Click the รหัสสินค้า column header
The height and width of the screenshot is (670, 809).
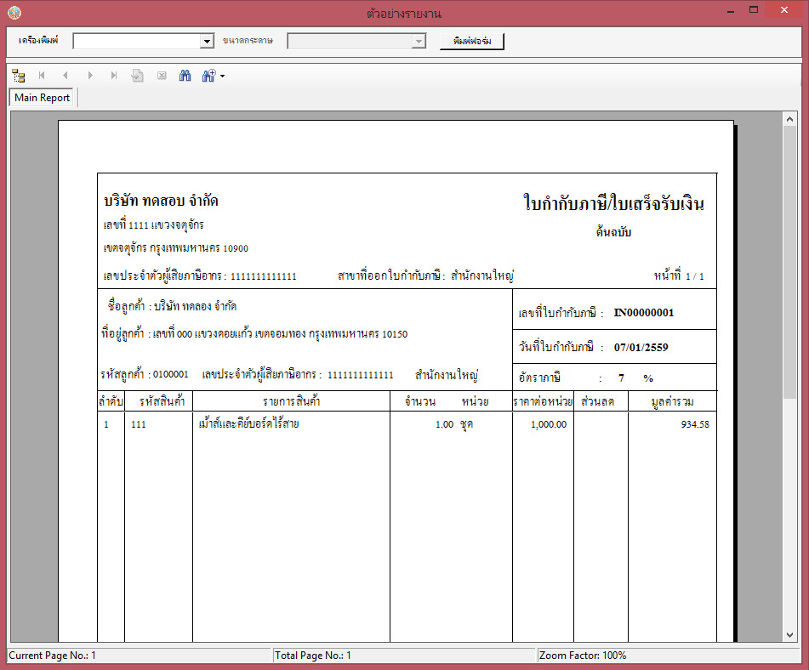click(x=162, y=401)
